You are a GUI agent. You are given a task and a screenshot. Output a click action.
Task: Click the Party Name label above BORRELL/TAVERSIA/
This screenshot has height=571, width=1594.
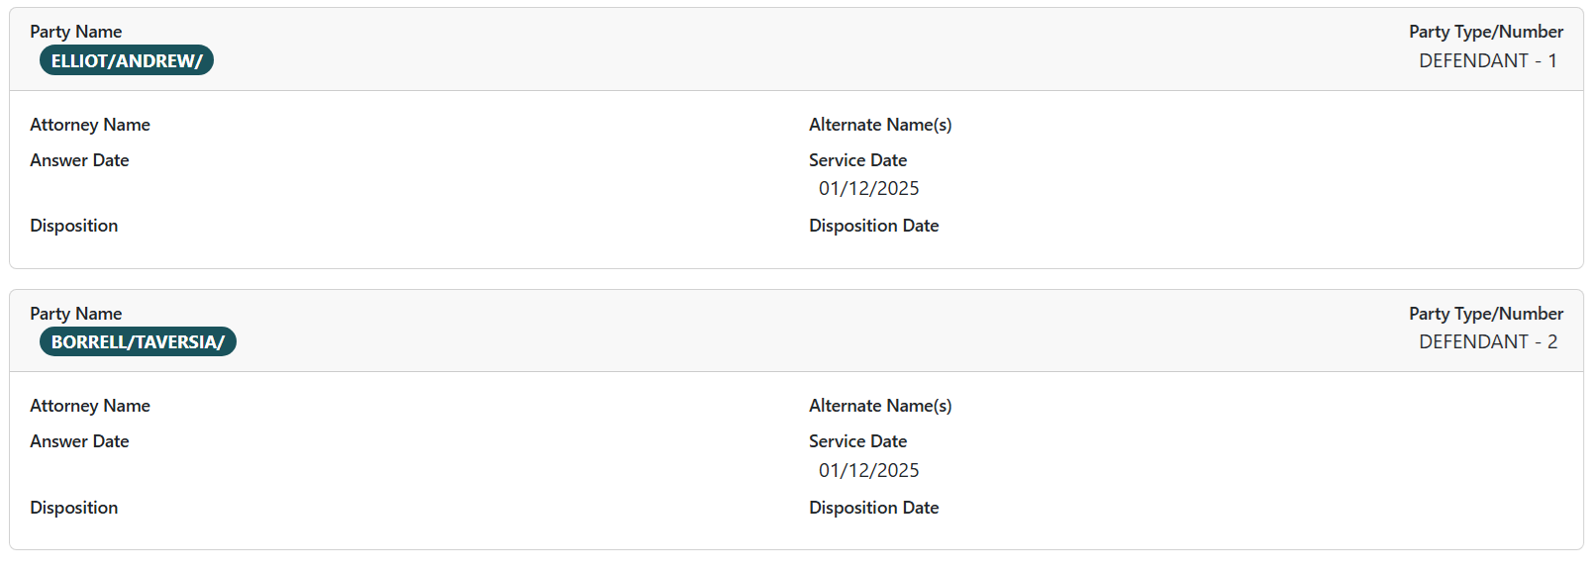coord(75,314)
